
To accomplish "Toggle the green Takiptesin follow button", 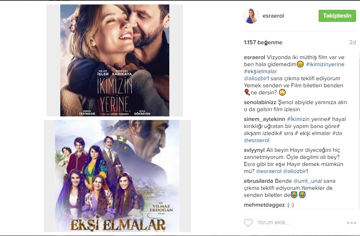I will coord(337,16).
